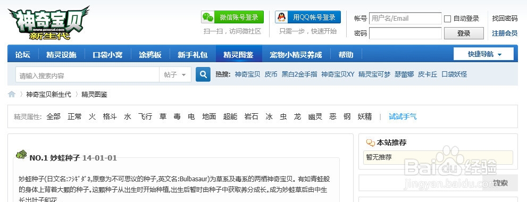Click sidebar 搜索 button
Image resolution: width=527 pixels, height=202 pixels.
click(500, 183)
